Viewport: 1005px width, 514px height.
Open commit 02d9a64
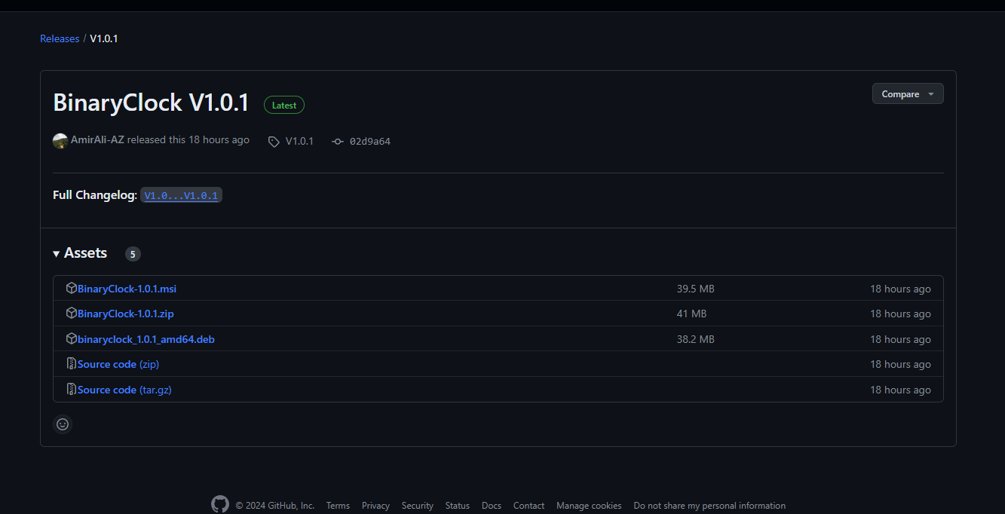point(369,142)
